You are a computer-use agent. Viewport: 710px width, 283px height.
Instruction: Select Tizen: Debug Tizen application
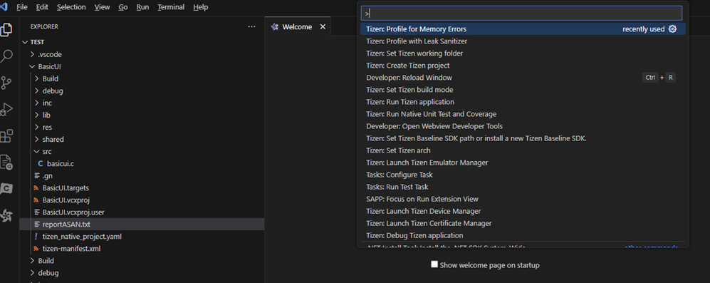523,235
